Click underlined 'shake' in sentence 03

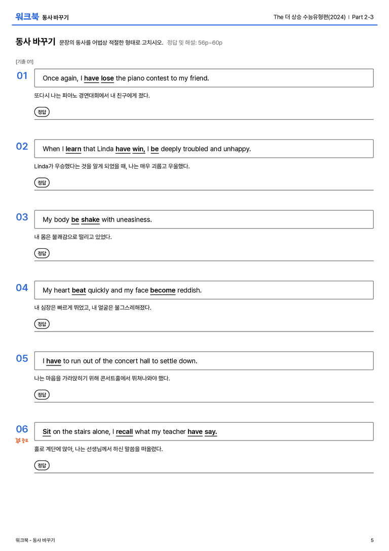pyautogui.click(x=90, y=219)
